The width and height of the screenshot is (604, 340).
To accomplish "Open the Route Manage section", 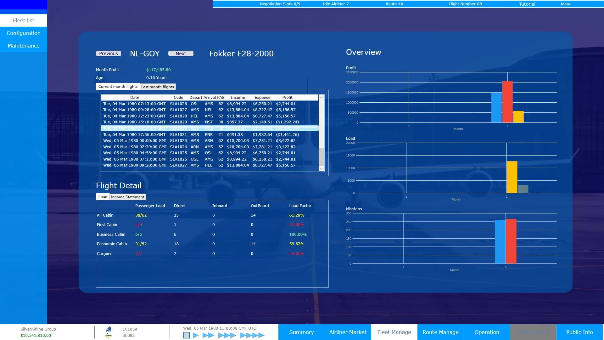I will tap(440, 332).
